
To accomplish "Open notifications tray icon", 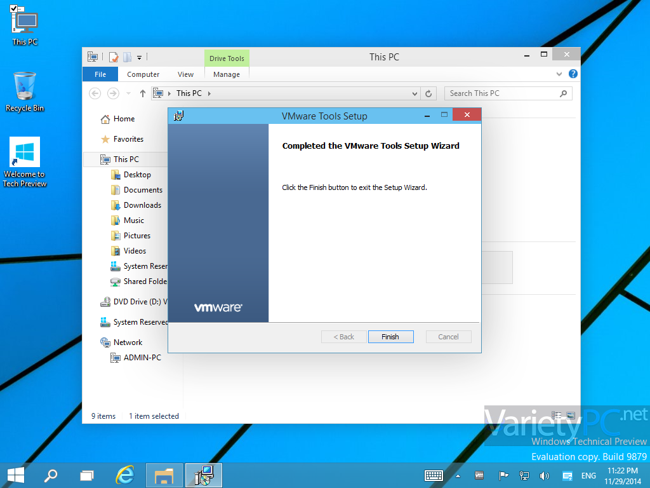I will point(567,475).
